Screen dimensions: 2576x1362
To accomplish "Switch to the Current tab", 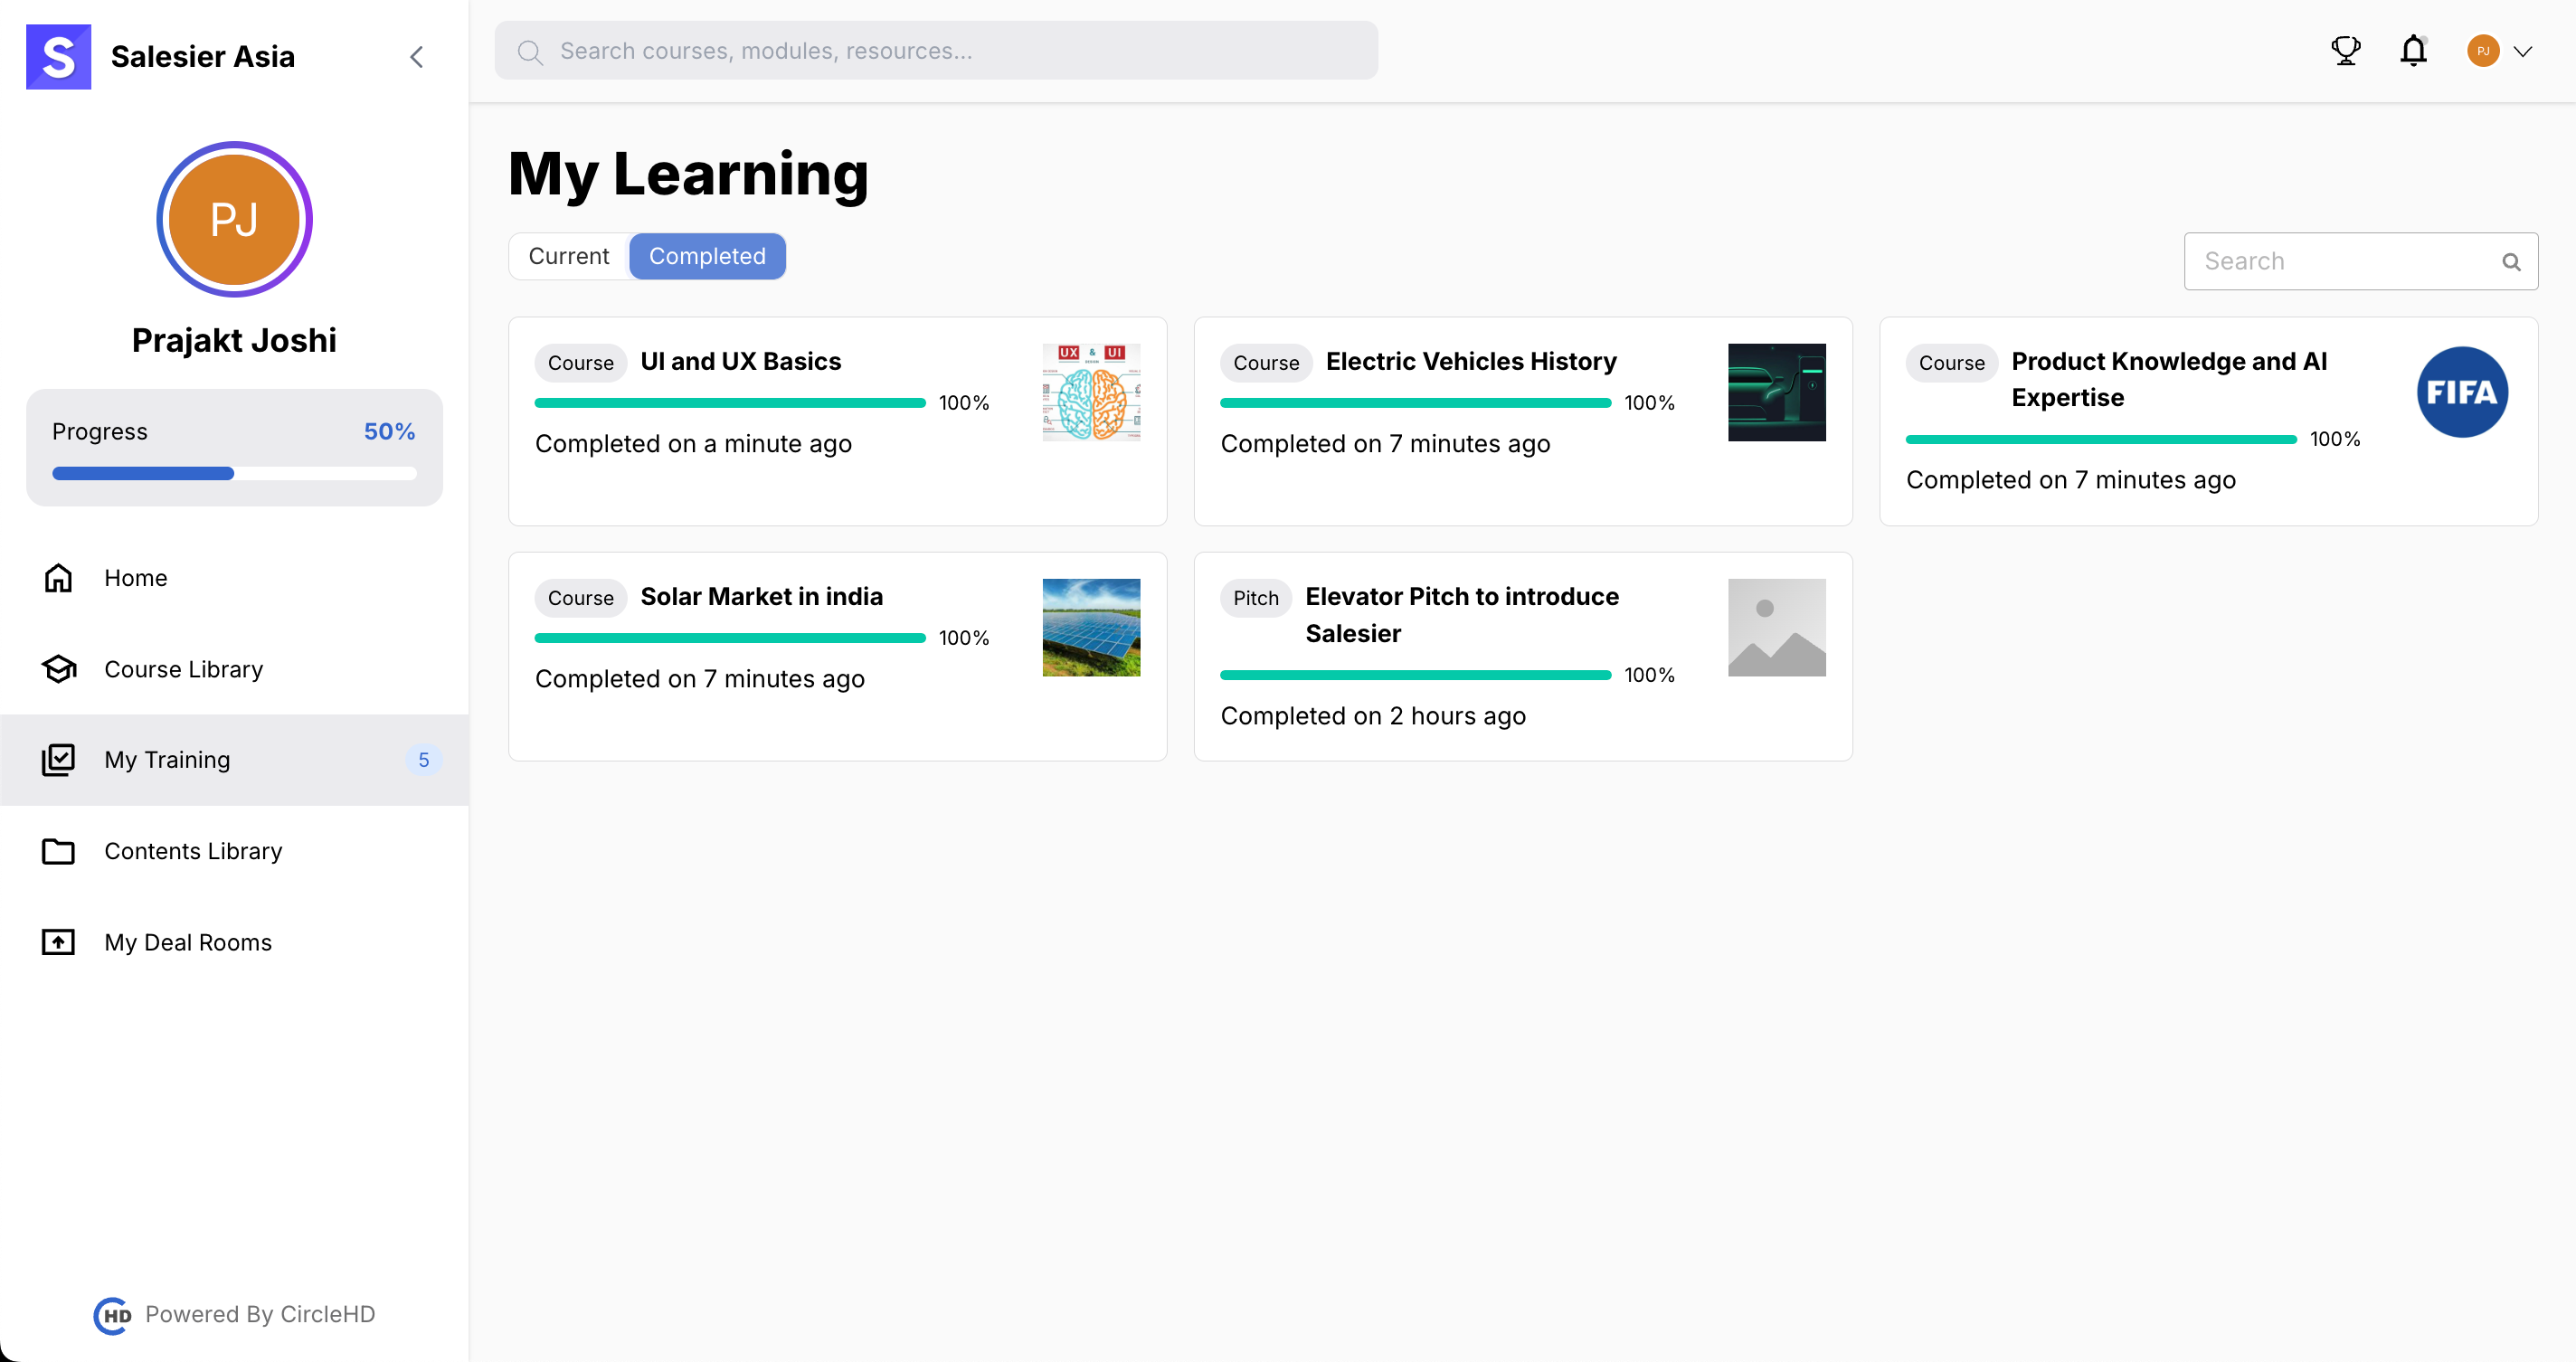I will (568, 256).
